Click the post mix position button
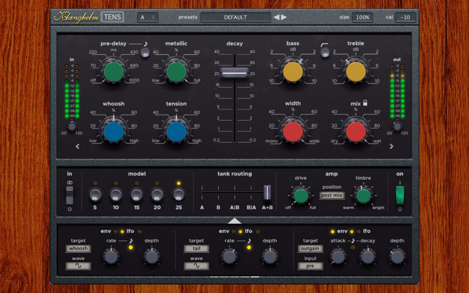The height and width of the screenshot is (293, 469). pyautogui.click(x=332, y=195)
